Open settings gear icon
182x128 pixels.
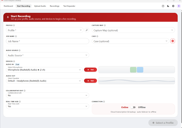(173, 6)
